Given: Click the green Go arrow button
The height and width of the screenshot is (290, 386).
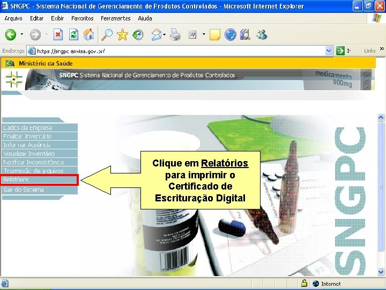Looking at the screenshot, I should (x=340, y=51).
